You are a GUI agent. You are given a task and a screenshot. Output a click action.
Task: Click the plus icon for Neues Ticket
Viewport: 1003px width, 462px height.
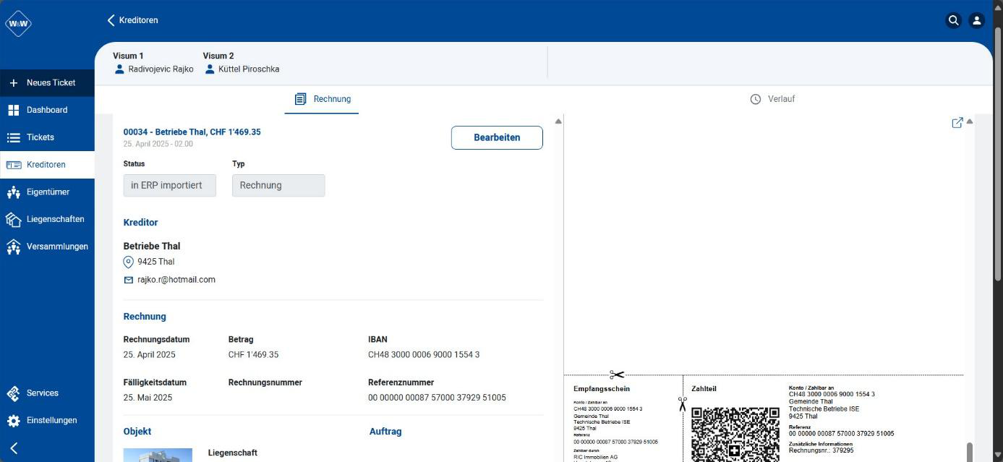pos(13,82)
